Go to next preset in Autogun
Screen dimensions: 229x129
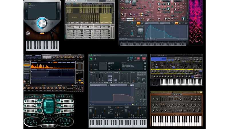[58, 11]
